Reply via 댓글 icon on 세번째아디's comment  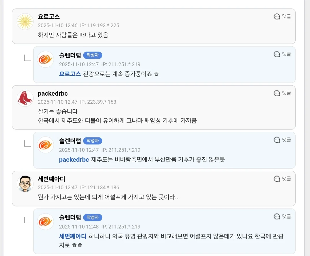pos(282,179)
